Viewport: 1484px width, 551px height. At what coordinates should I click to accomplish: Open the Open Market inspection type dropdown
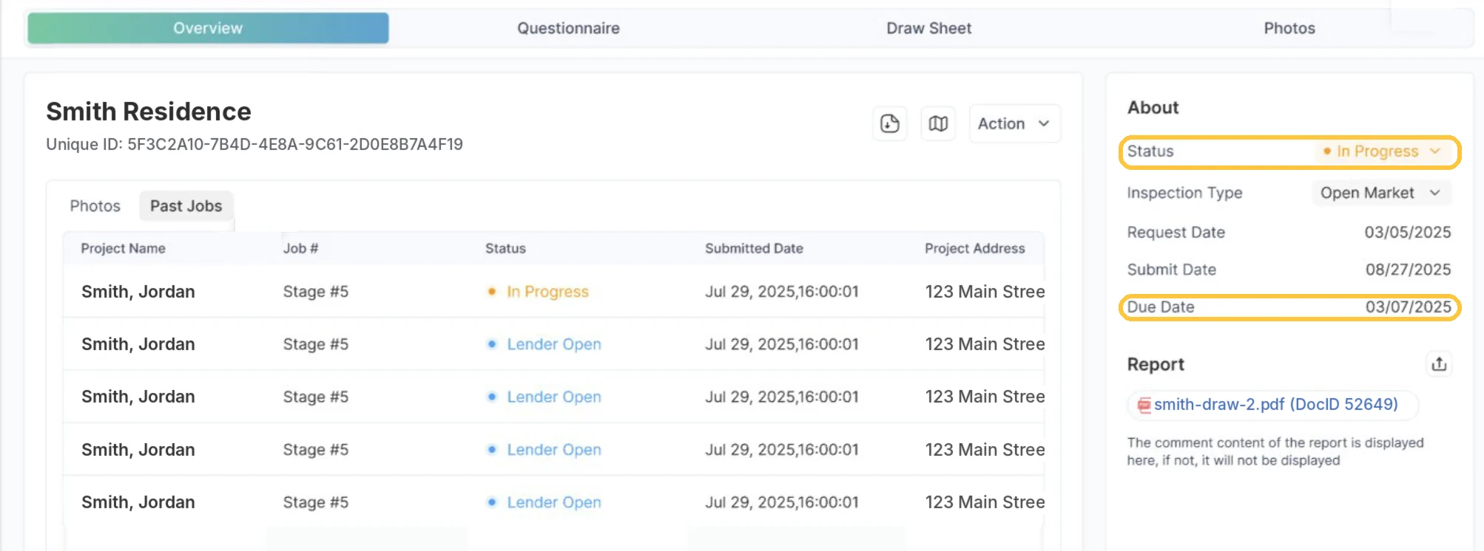[1381, 193]
